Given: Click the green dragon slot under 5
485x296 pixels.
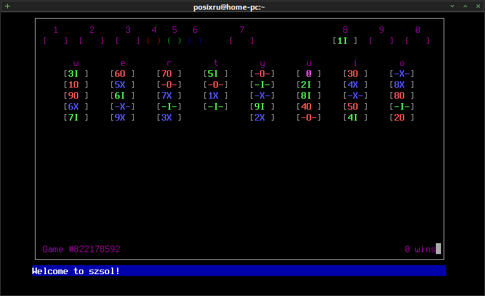Looking at the screenshot, I should (x=175, y=41).
